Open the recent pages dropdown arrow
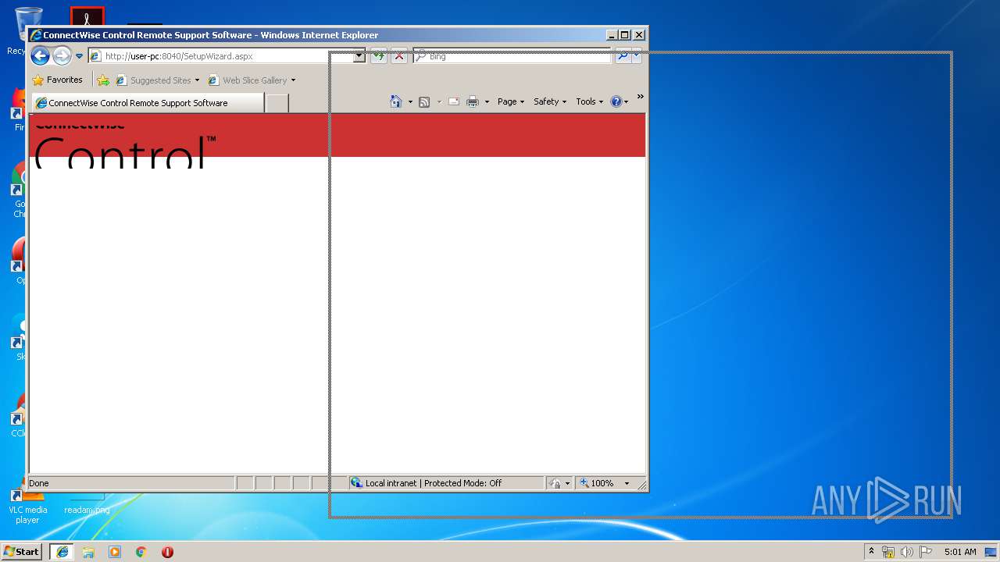 79,56
